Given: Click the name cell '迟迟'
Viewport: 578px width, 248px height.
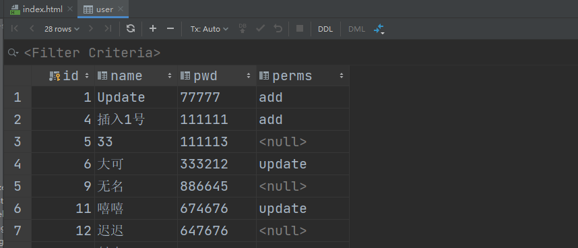Looking at the screenshot, I should click(136, 230).
